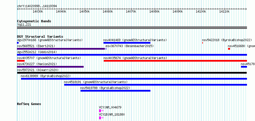Click the nsv4041469 (gnomADStructuralVariants) label
The image size is (255, 121).
(x=135, y=40)
